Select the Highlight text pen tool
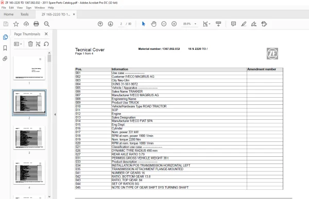The width and height of the screenshot is (309, 199). [x=244, y=24]
